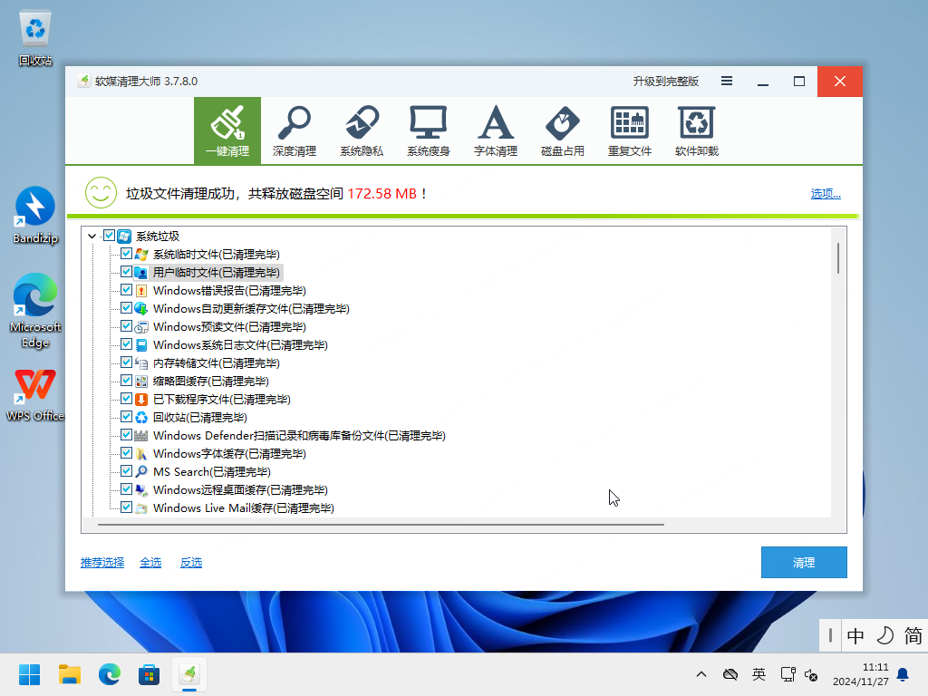Click 升级到完整版 upgrade link
This screenshot has height=696, width=928.
pos(666,81)
